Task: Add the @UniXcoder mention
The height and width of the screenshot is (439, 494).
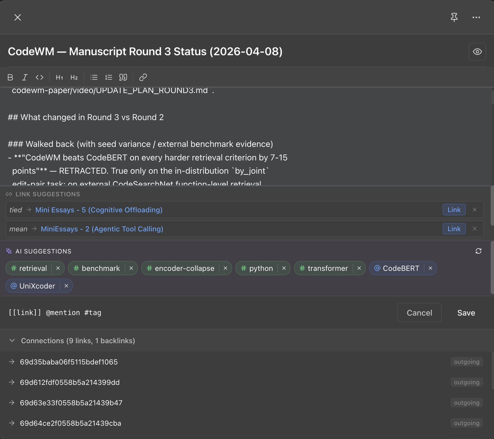Action: 33,286
